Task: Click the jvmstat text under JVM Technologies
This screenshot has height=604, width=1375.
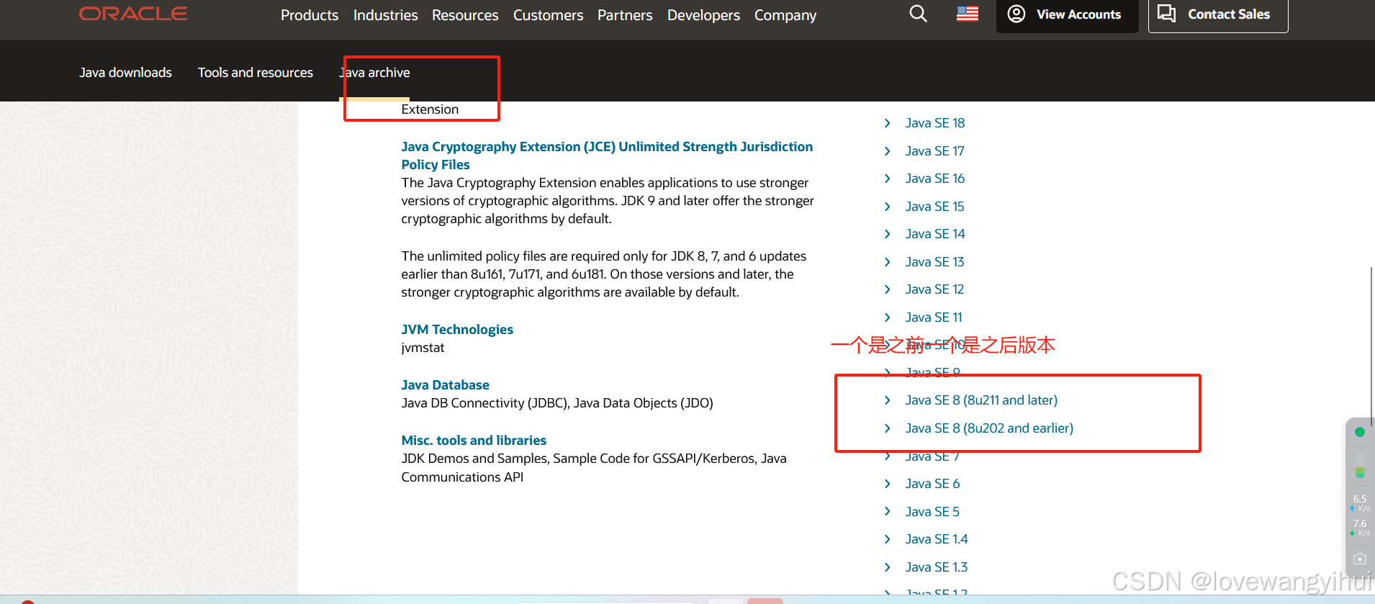Action: coord(423,348)
